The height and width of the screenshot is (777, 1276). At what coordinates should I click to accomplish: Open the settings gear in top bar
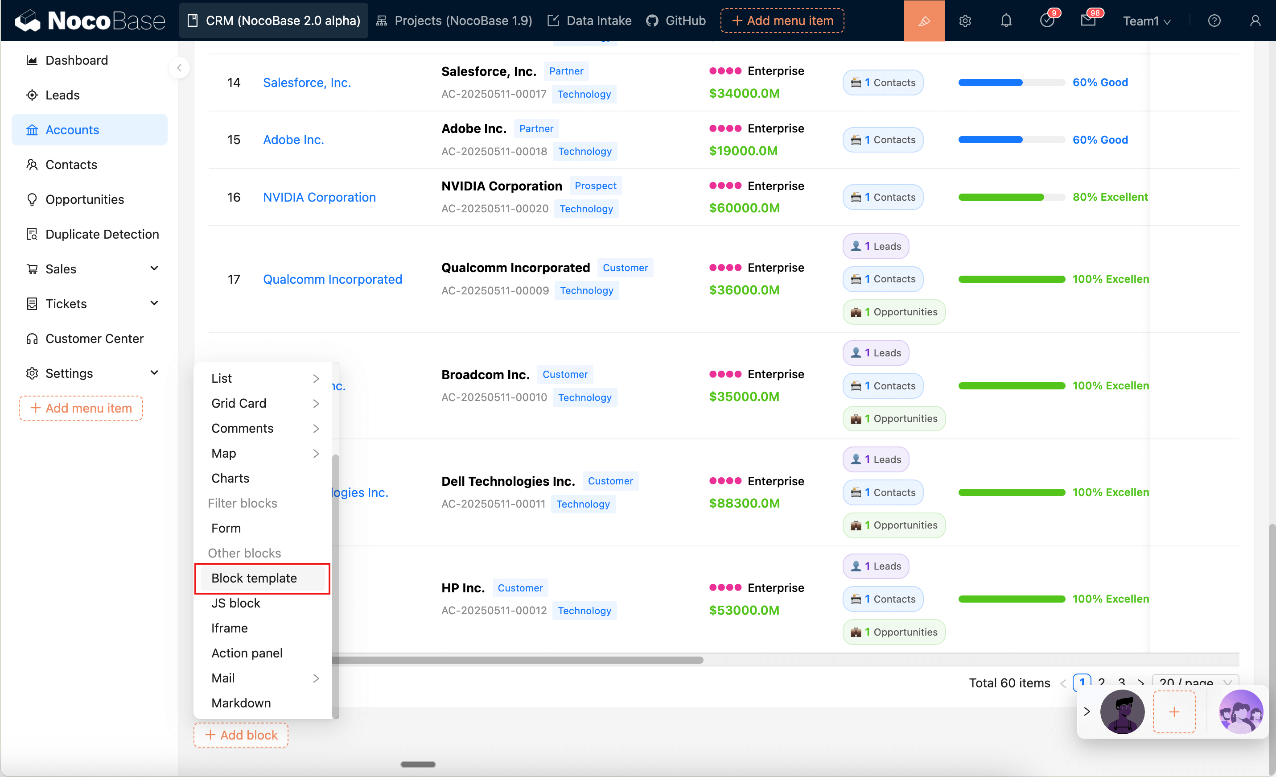[x=965, y=21]
